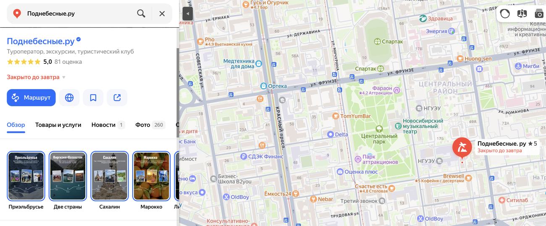Click the Здравица map marker
546x226 pixels.
pos(423,18)
